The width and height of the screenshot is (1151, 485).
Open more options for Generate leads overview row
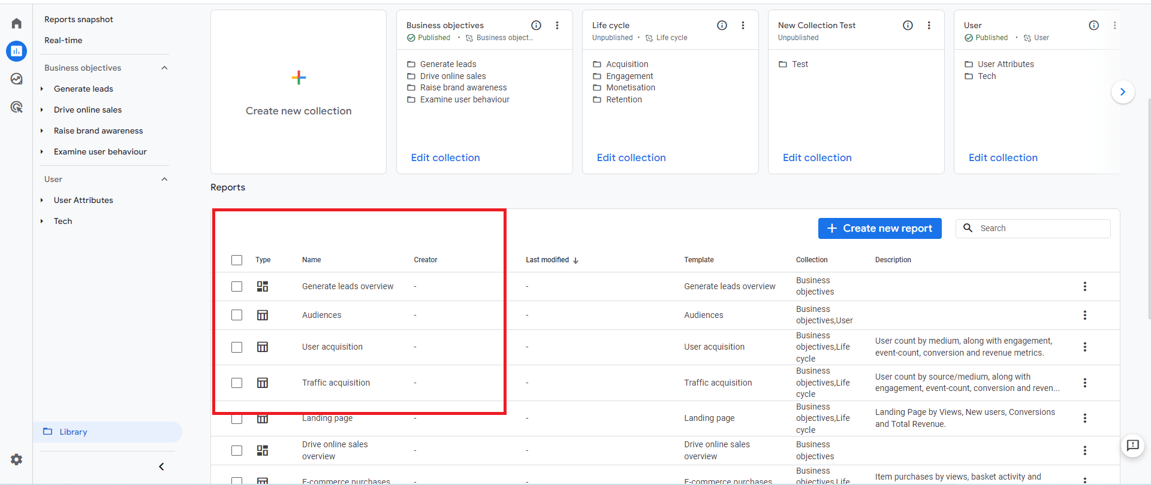click(x=1084, y=286)
